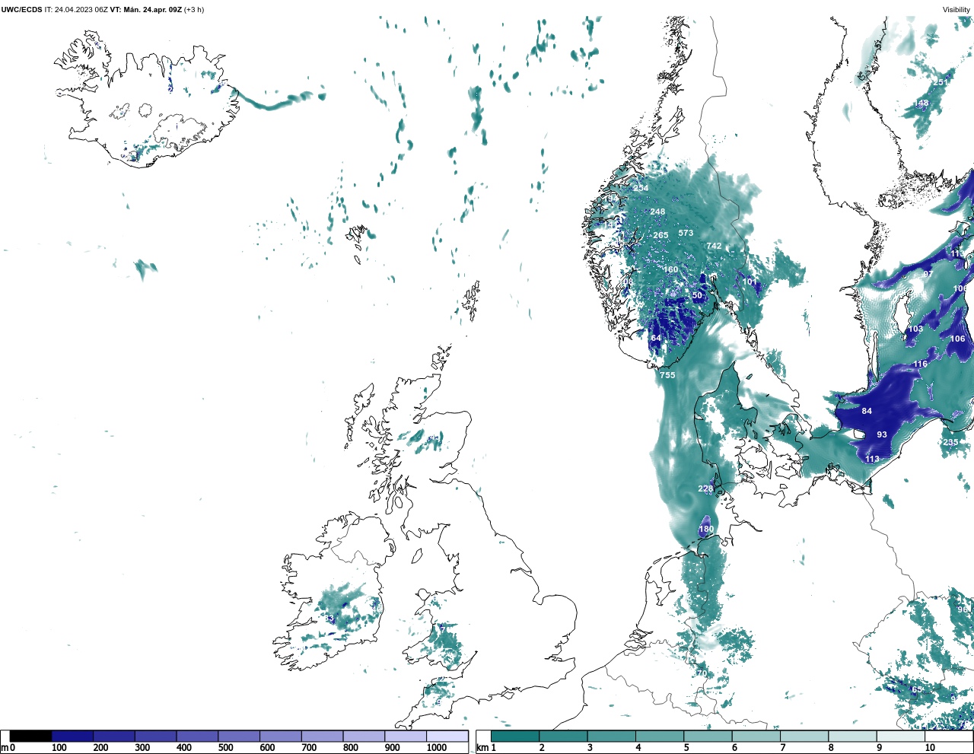Select the '64' value in southern Norway
The height and width of the screenshot is (754, 974).
tap(656, 338)
